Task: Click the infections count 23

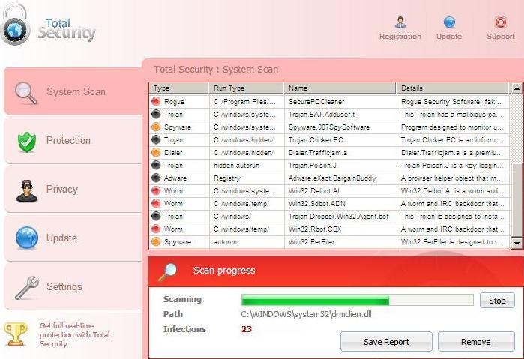Action: tap(247, 329)
